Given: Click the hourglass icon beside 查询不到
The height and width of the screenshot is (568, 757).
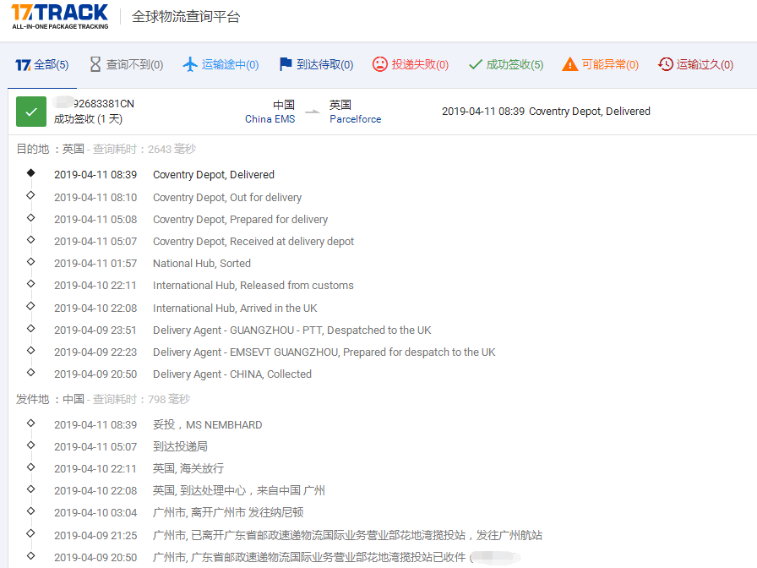Looking at the screenshot, I should (x=95, y=63).
